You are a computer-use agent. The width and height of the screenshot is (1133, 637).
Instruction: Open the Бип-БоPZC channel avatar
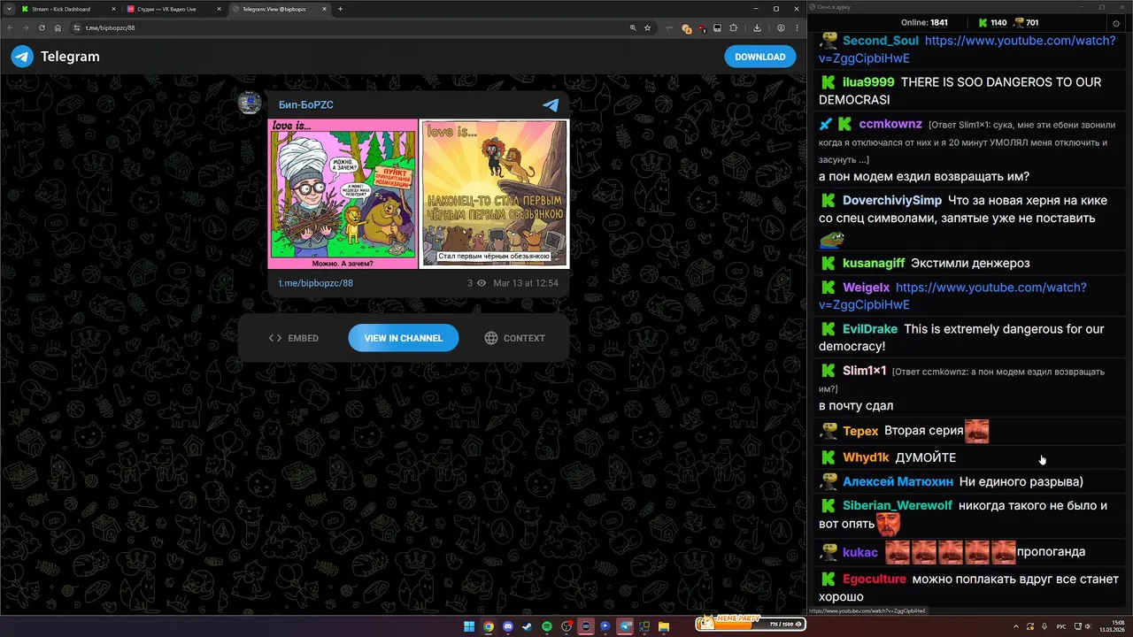250,104
